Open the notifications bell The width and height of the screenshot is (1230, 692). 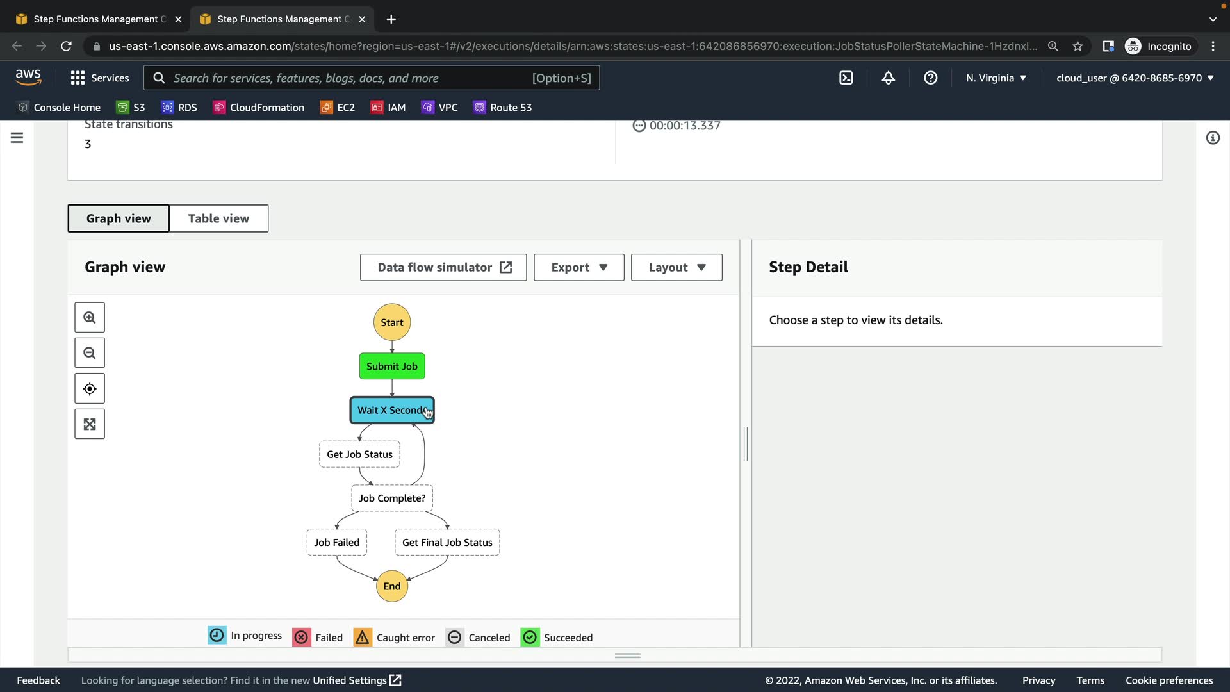point(888,78)
